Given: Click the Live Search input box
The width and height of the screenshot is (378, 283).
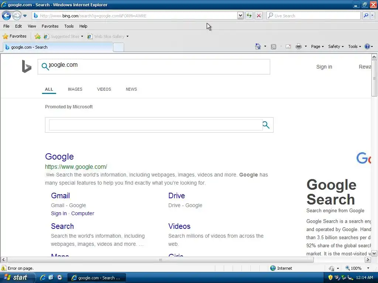Looking at the screenshot, I should coord(313,16).
